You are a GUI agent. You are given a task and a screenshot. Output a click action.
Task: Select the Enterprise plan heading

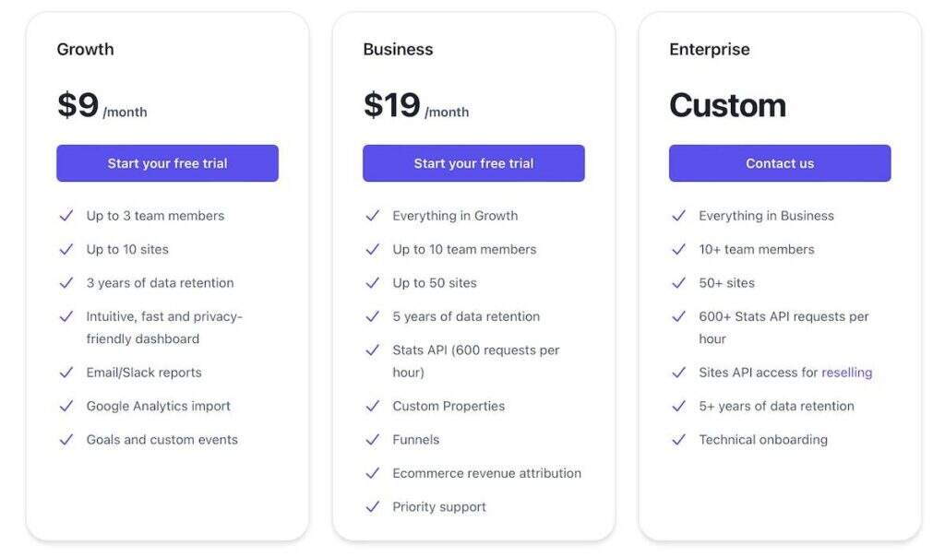pyautogui.click(x=710, y=50)
